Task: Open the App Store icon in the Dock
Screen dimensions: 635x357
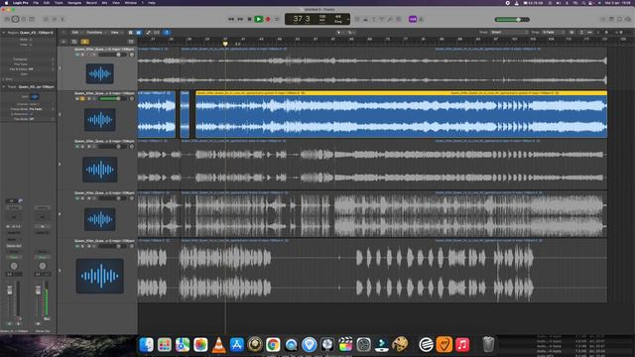Action: pyautogui.click(x=236, y=344)
